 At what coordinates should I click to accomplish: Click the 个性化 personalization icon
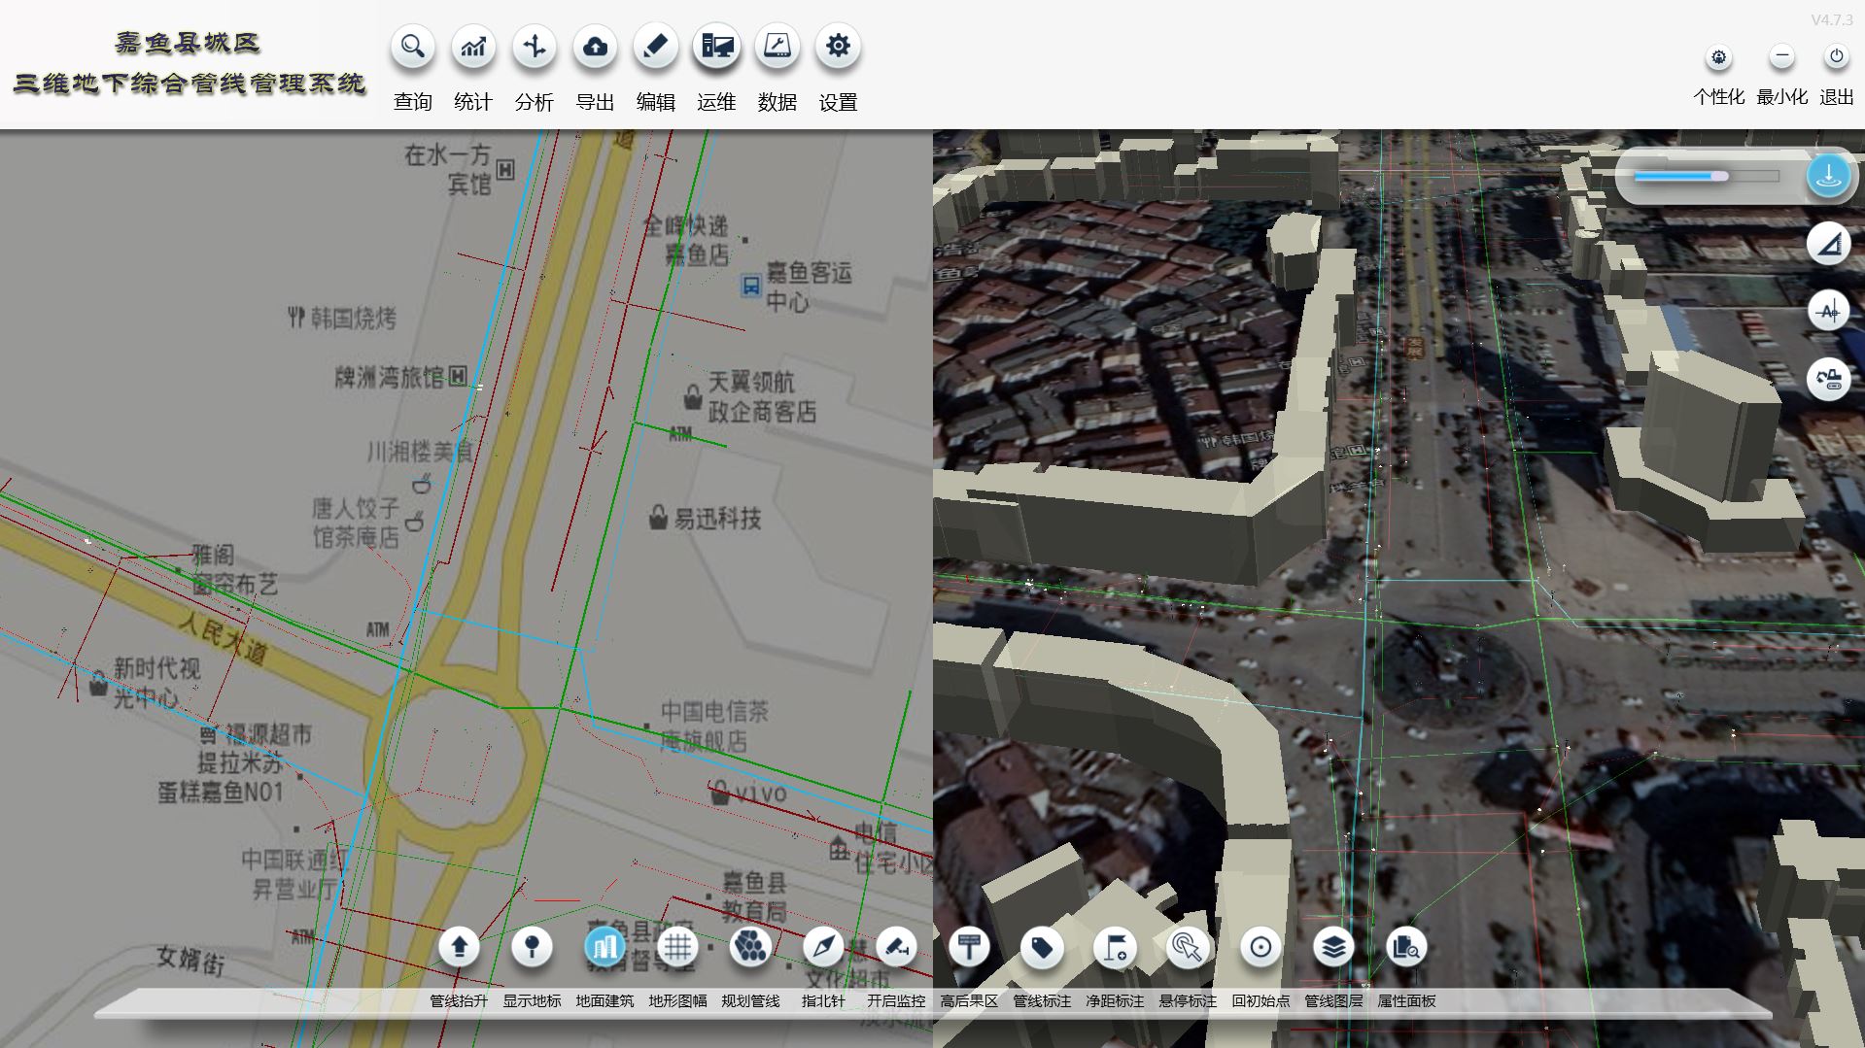pos(1718,57)
